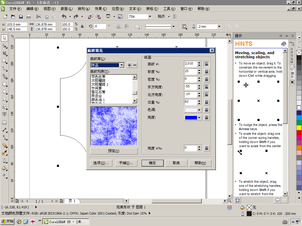The image size is (302, 226).
Task: Click the mirror horizontally icon
Action: [x=119, y=26]
